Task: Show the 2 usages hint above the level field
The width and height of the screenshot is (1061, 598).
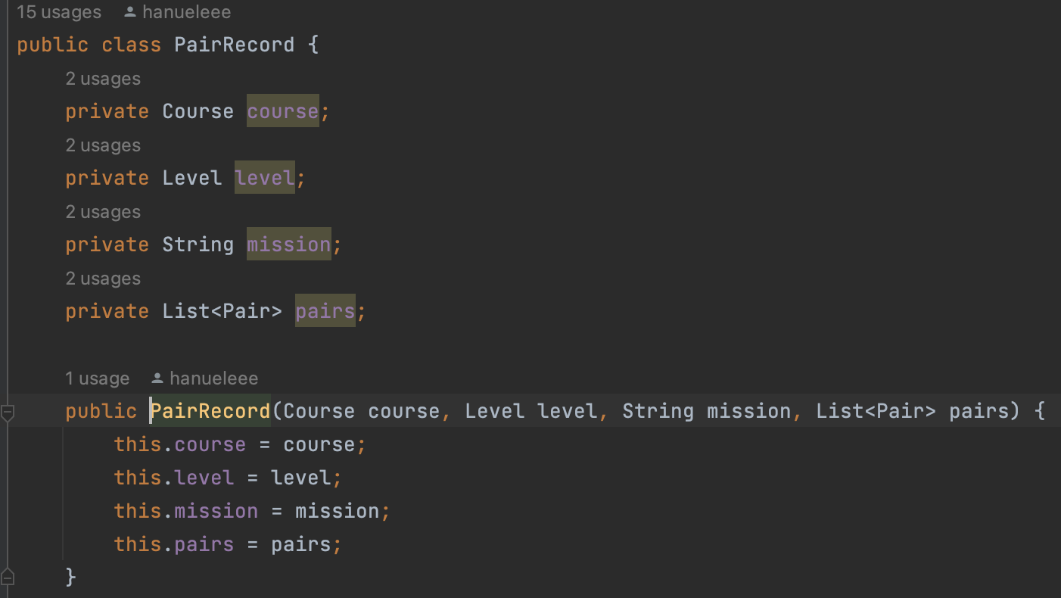Action: click(103, 145)
